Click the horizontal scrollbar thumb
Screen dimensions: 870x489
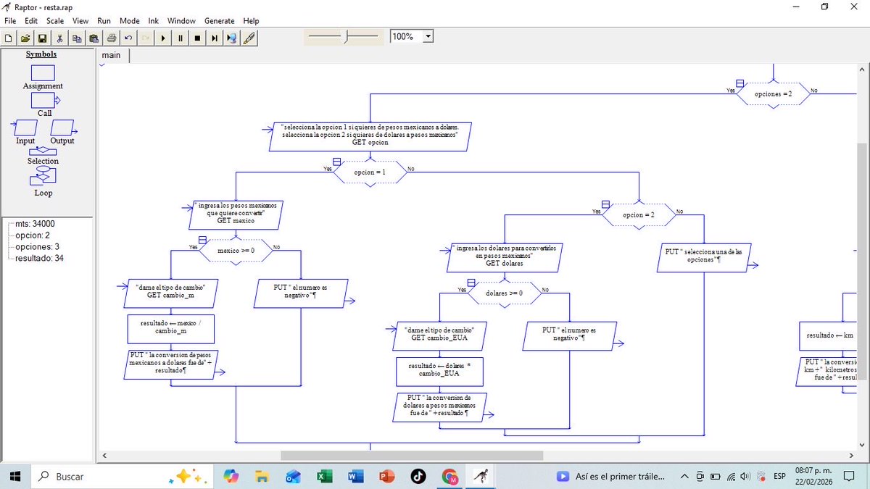click(412, 456)
